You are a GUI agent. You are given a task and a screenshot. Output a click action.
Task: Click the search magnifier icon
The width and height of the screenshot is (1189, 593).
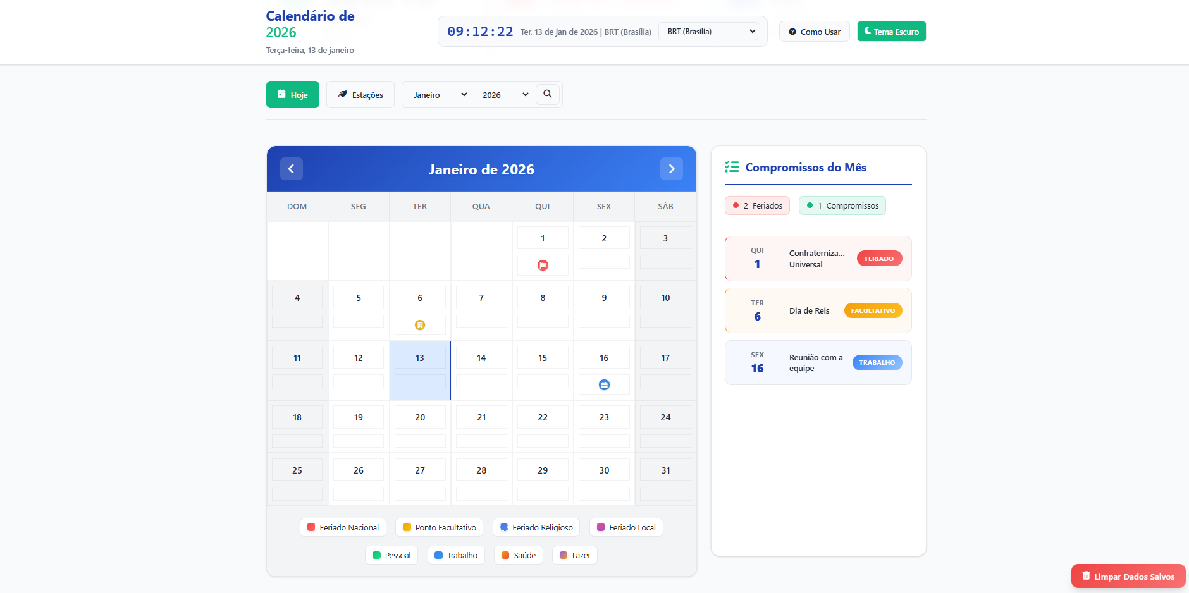click(x=548, y=94)
